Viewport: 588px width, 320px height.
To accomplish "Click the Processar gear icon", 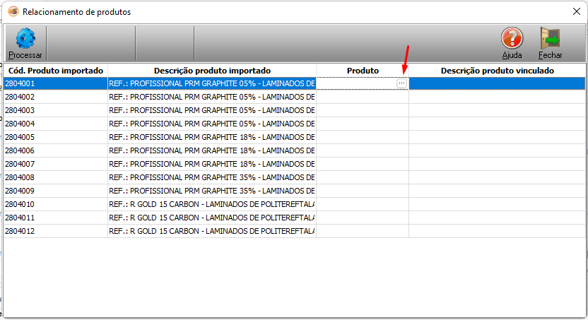I will click(x=25, y=40).
